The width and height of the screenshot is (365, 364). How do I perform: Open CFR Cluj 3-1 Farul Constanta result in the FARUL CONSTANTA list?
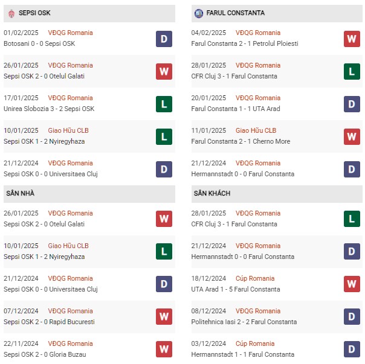234,76
